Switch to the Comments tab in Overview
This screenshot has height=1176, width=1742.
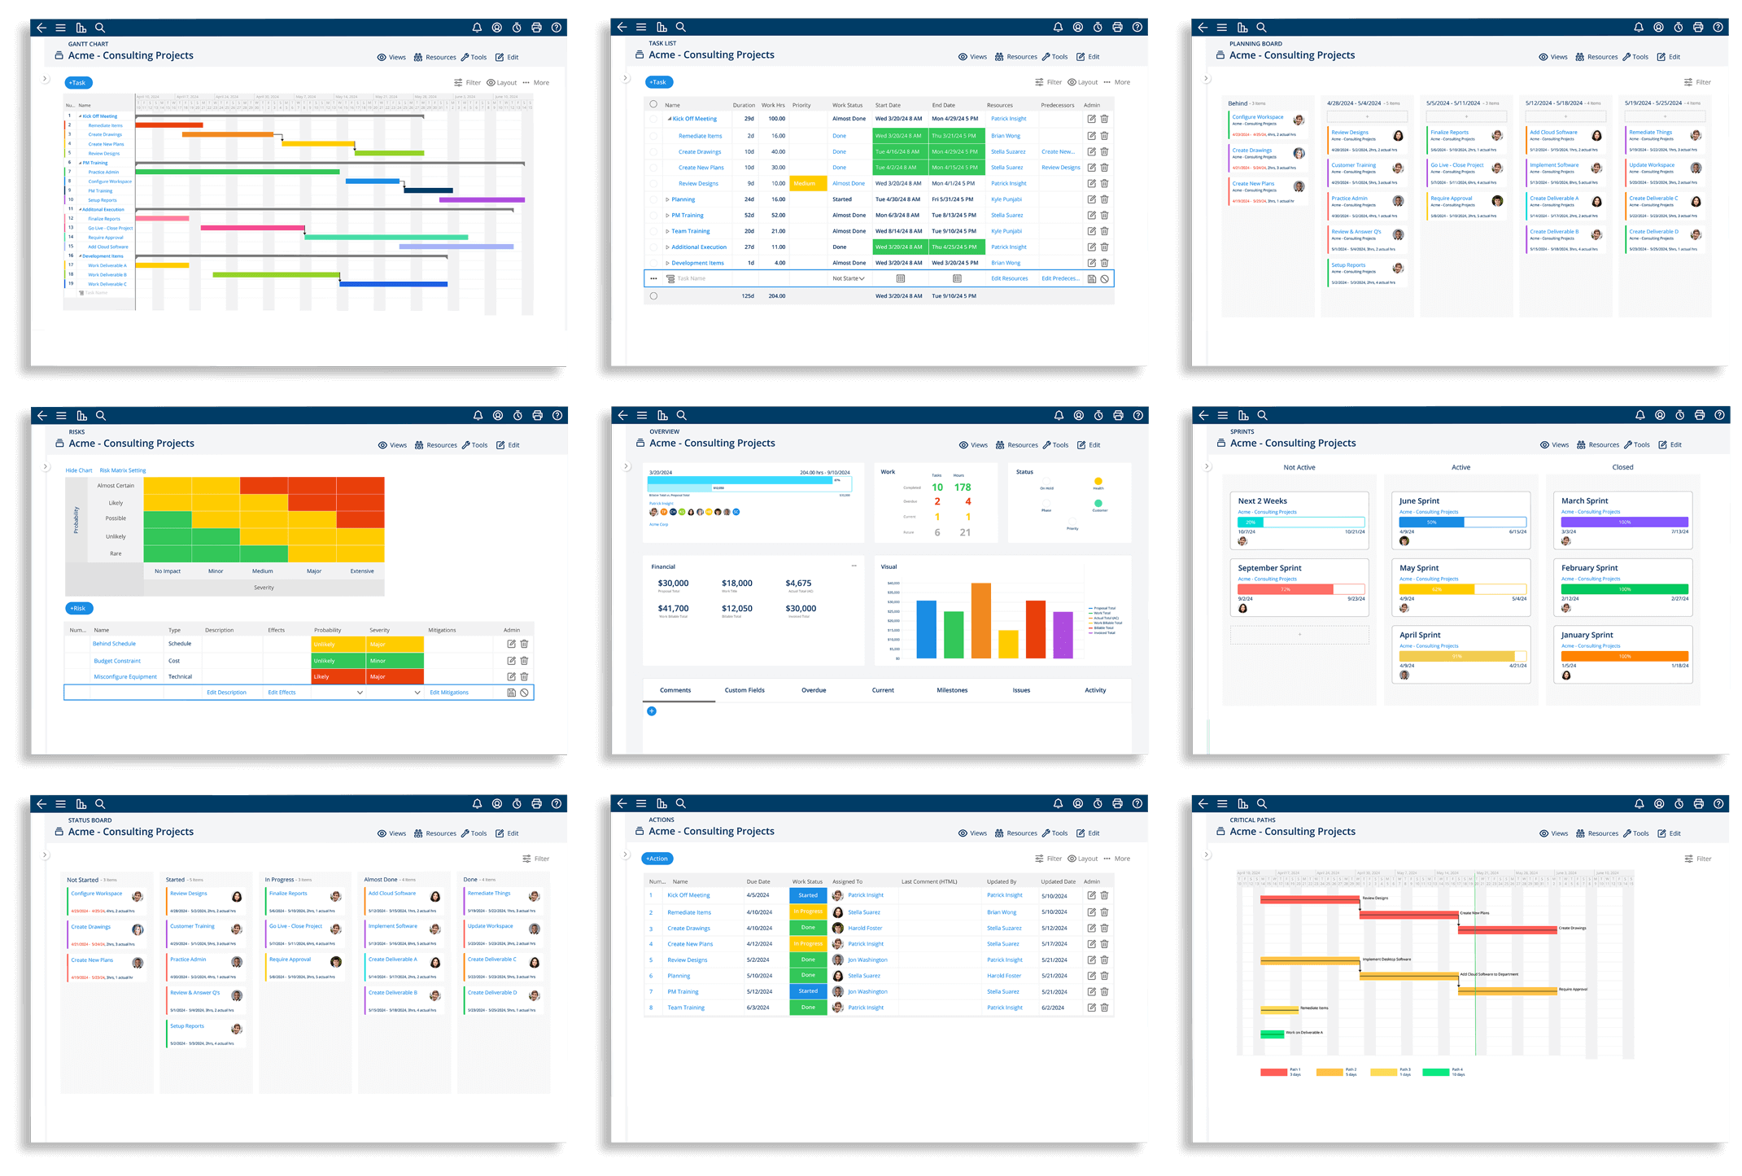coord(675,690)
